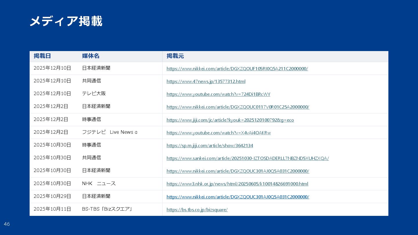Select 共同通信 in the 2025年12月10日 row
This screenshot has width=418, height=235.
91,81
